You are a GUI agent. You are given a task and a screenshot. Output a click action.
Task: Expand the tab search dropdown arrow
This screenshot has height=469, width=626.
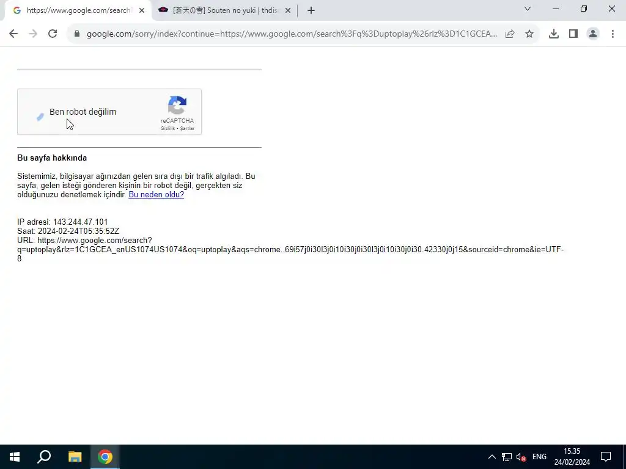tap(528, 9)
